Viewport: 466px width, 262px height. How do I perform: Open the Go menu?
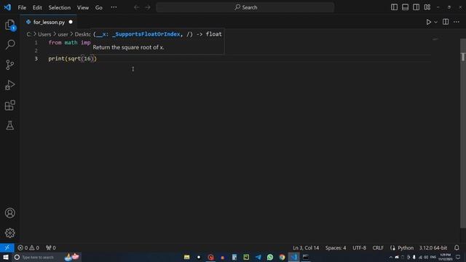(x=99, y=7)
